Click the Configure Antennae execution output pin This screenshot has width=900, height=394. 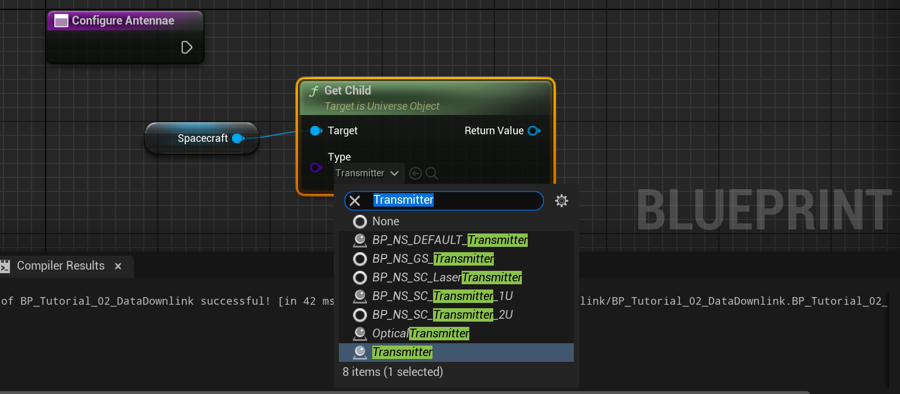pyautogui.click(x=186, y=47)
